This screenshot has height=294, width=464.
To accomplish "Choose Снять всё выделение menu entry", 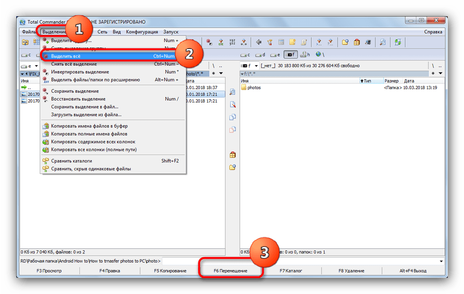I will pos(113,64).
